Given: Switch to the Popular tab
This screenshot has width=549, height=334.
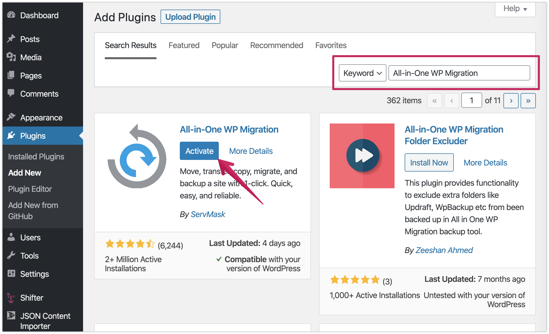Looking at the screenshot, I should click(225, 45).
